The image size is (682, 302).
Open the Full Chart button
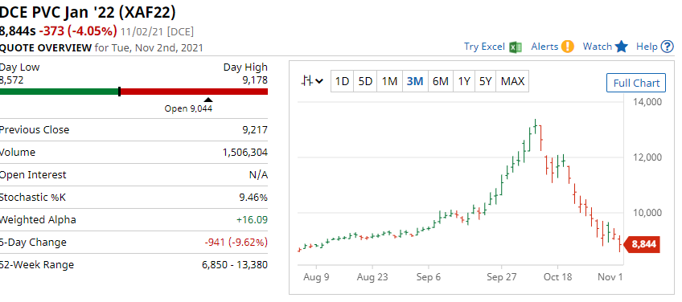pos(636,83)
